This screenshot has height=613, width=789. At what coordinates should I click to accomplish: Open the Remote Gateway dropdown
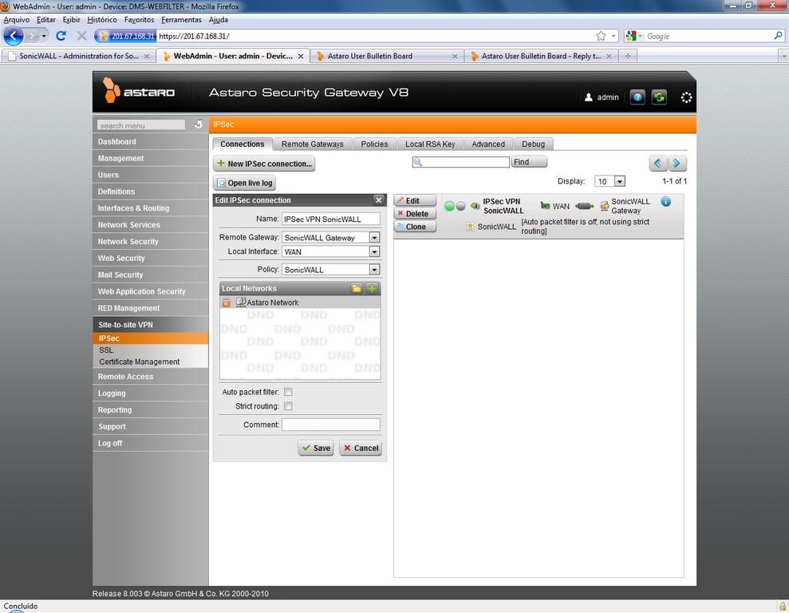point(374,238)
